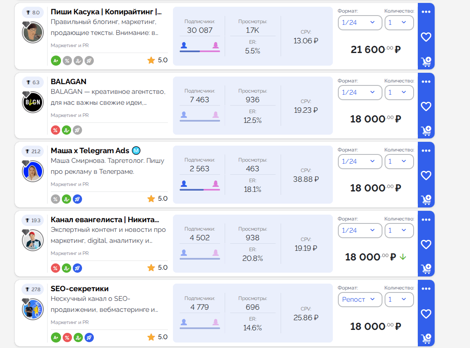Favorite the Канал евангелиста channel

[426, 244]
